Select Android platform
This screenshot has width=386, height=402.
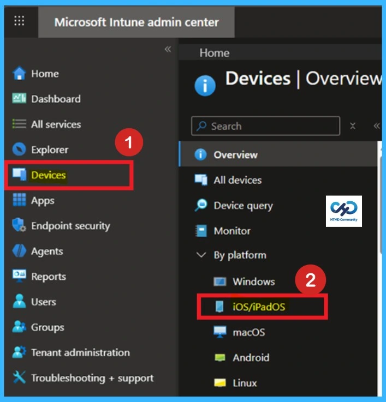coord(251,357)
